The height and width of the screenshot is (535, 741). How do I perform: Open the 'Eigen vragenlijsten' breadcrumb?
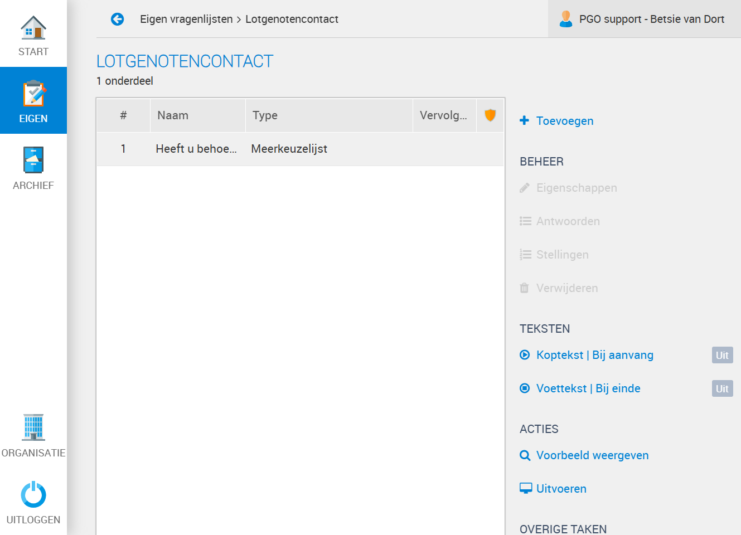point(186,19)
